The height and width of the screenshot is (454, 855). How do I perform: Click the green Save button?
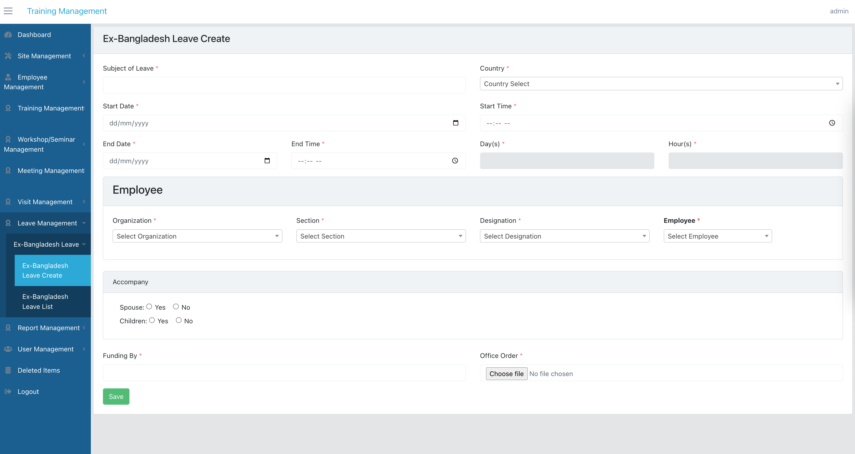116,396
